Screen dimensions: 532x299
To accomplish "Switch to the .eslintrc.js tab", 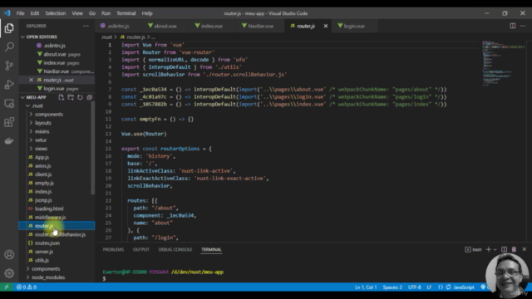I will 118,26.
